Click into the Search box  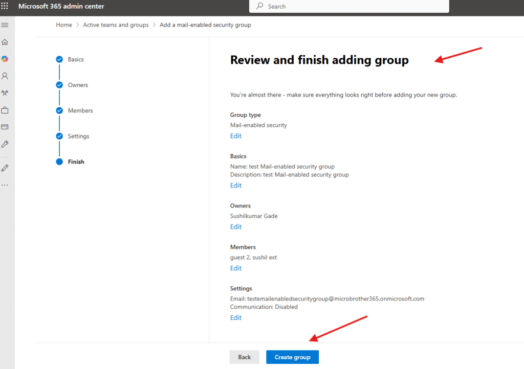[x=353, y=7]
